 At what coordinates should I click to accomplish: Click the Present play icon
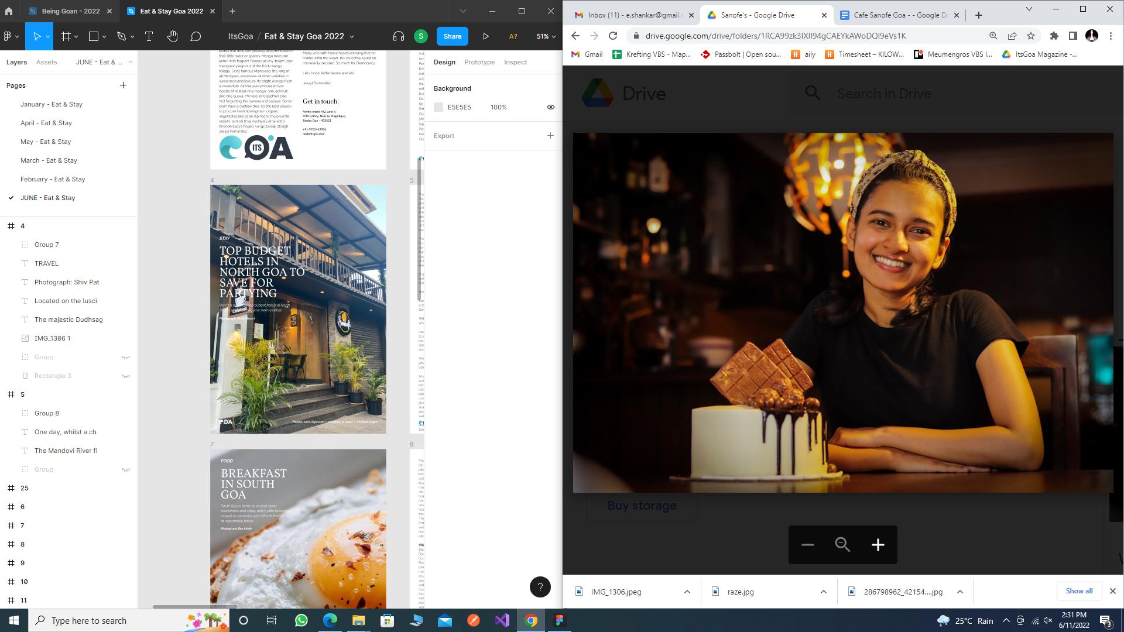(485, 36)
